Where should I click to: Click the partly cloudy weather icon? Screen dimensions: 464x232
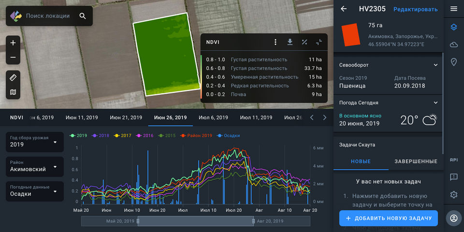(430, 119)
